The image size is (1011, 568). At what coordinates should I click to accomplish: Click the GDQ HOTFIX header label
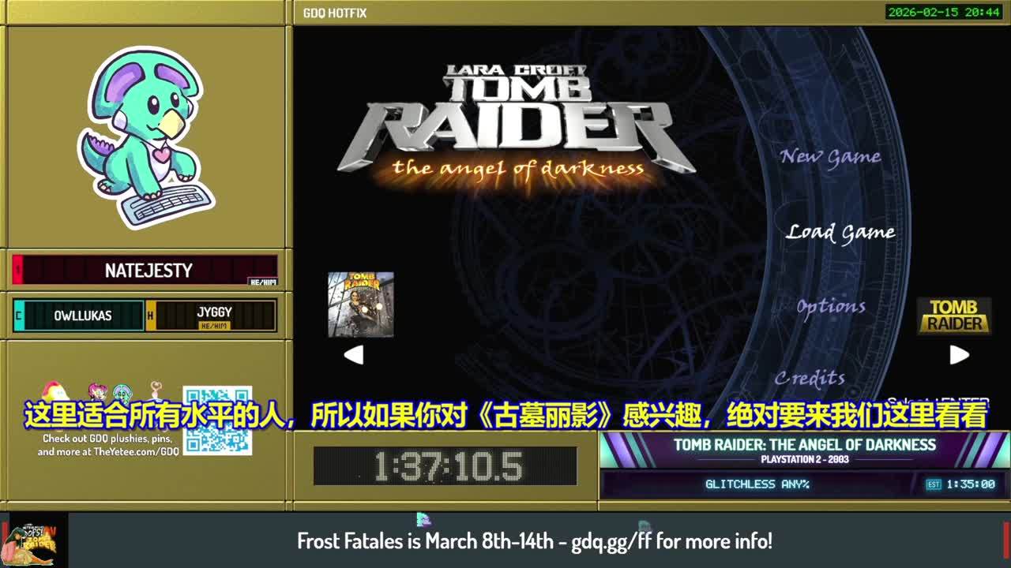point(335,13)
